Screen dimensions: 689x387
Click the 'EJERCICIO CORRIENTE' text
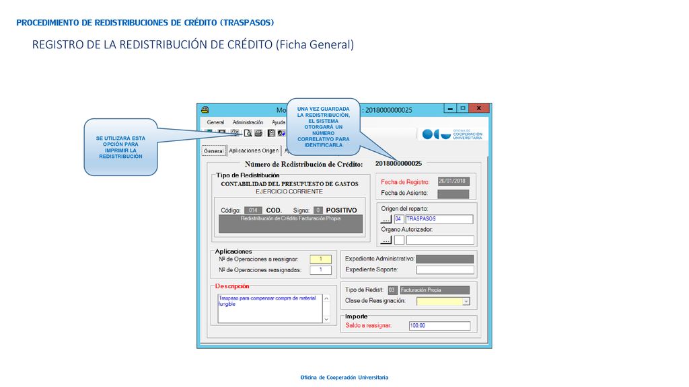pyautogui.click(x=289, y=191)
